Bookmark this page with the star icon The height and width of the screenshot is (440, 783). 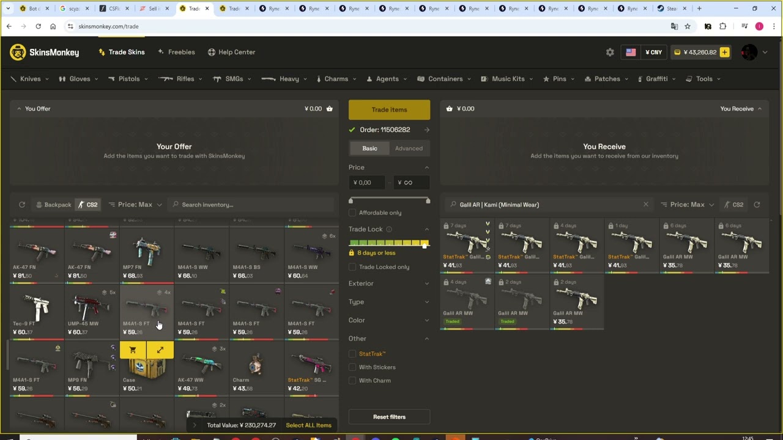pyautogui.click(x=688, y=26)
